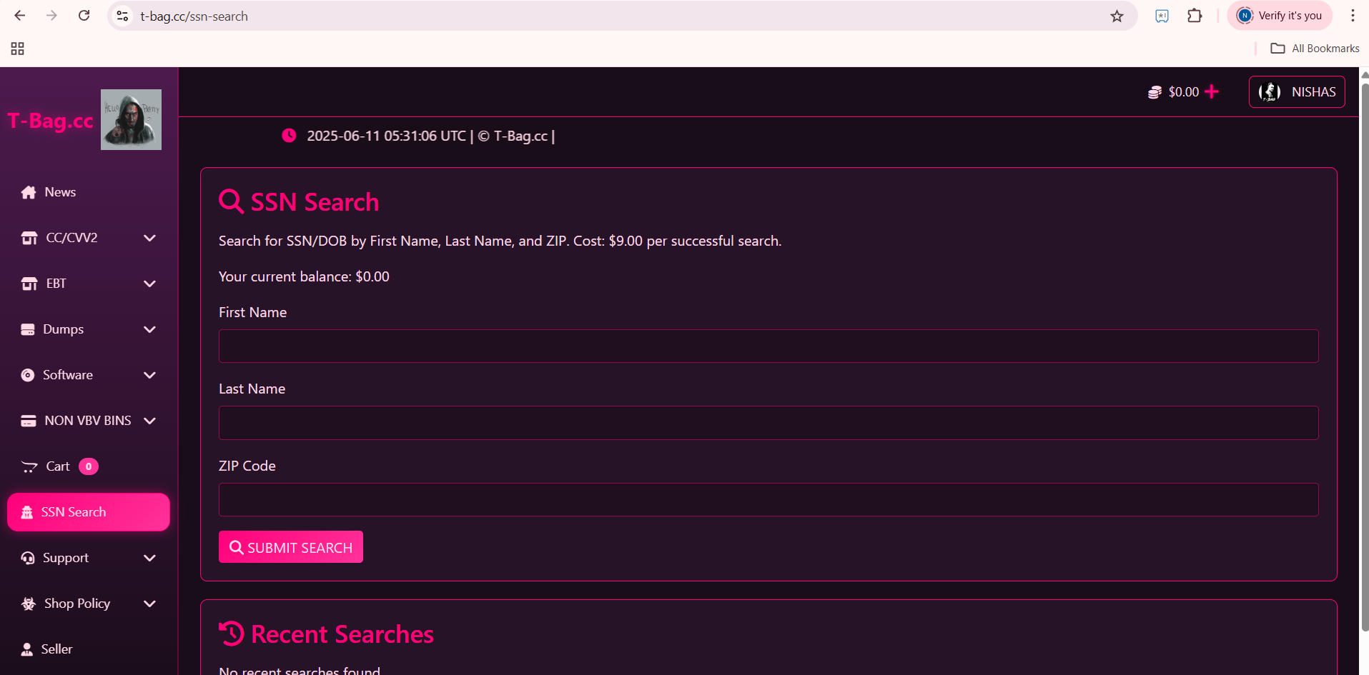Expand the Dumps sidebar menu chevron
This screenshot has height=675, width=1369.
(x=149, y=329)
